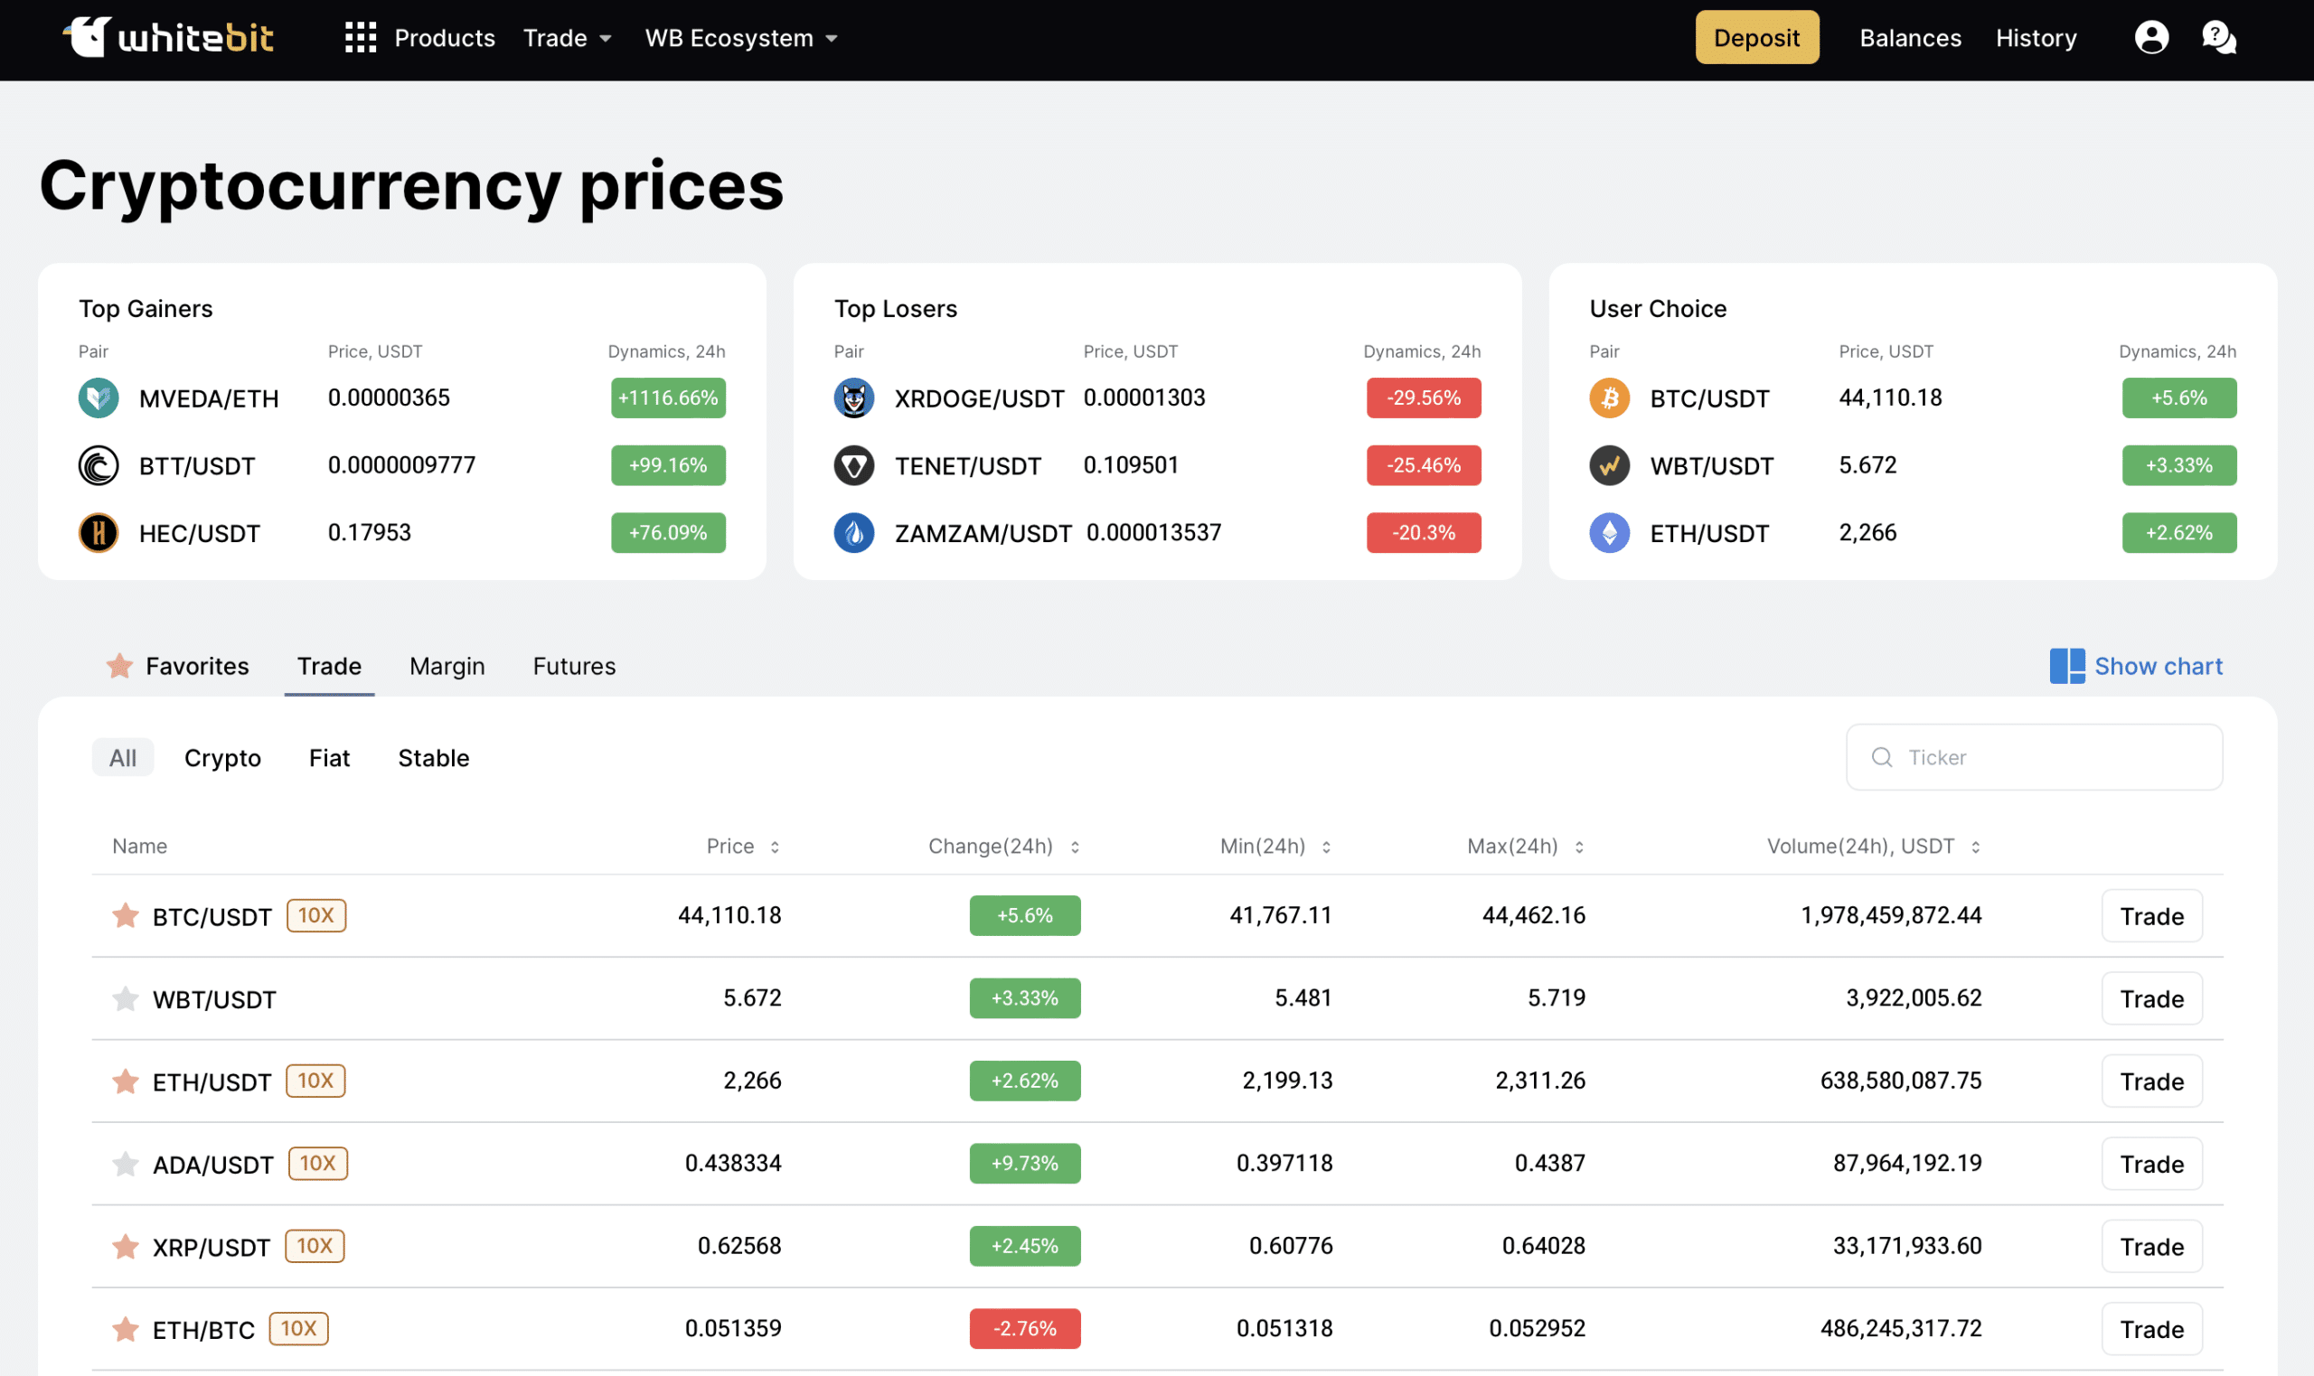Image resolution: width=2314 pixels, height=1376 pixels.
Task: Switch to the Margin tab
Action: click(x=447, y=666)
